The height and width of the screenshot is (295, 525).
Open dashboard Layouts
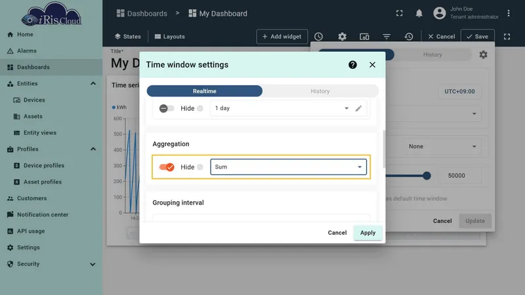tap(170, 37)
